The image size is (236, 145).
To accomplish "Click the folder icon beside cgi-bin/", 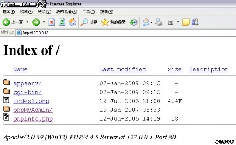I will (x=7, y=91).
